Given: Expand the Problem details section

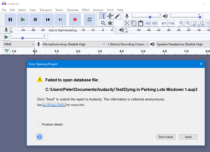Looking at the screenshot, I should coord(39,124).
